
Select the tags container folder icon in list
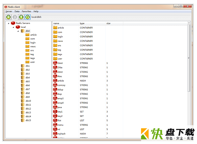[55, 54]
